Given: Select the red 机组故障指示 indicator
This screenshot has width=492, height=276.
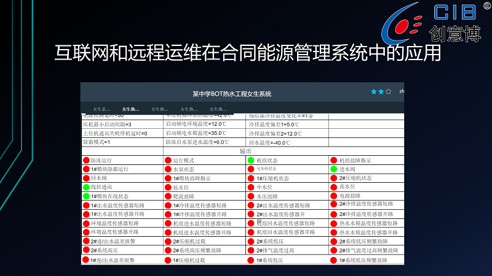Looking at the screenshot, I should (333, 160).
